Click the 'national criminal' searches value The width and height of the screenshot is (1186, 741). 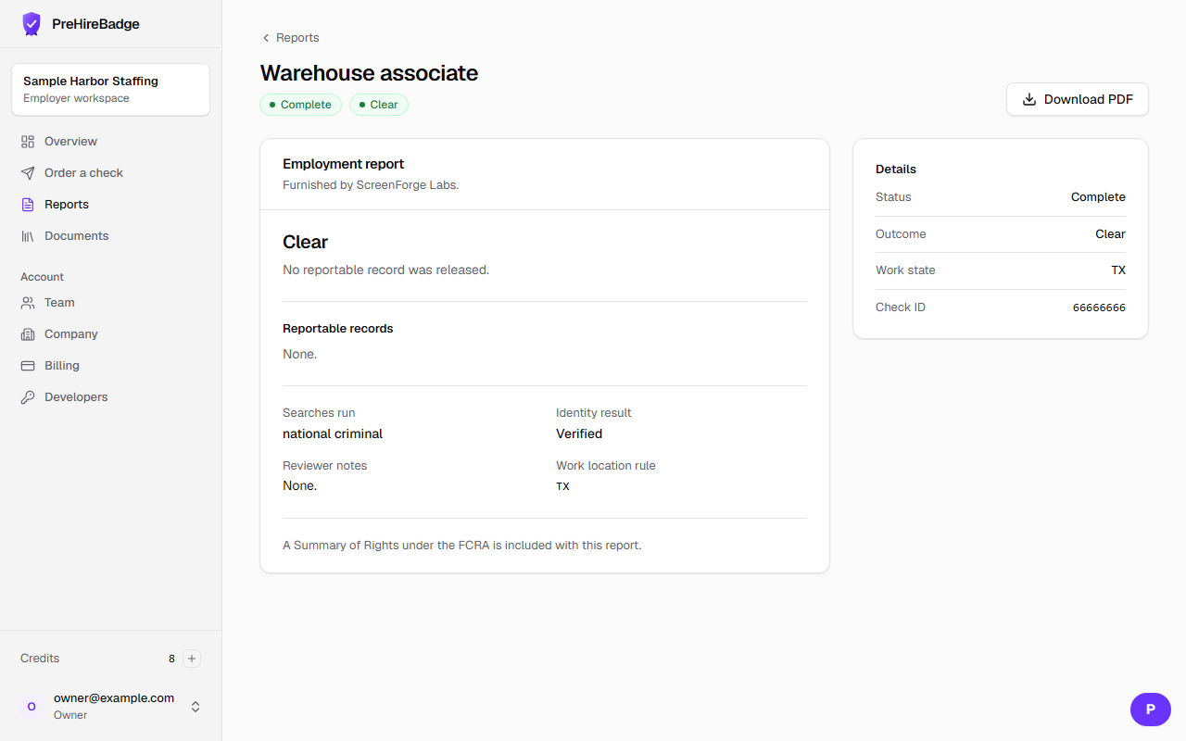point(333,433)
